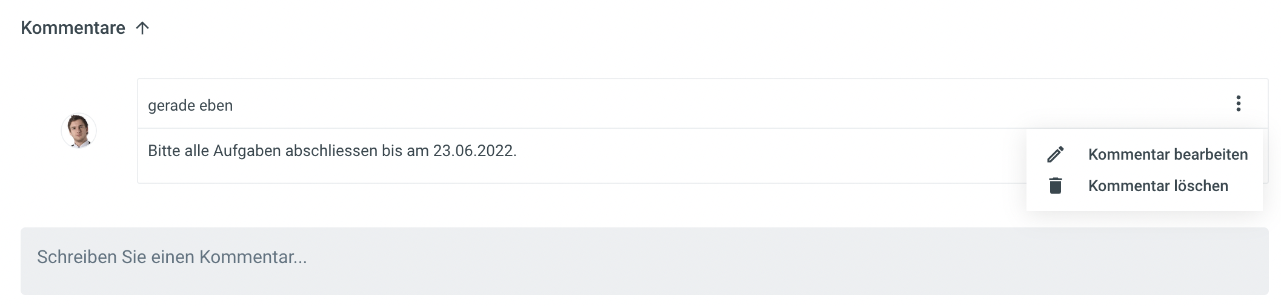Click the arrow icon beside Kommentare

point(142,28)
